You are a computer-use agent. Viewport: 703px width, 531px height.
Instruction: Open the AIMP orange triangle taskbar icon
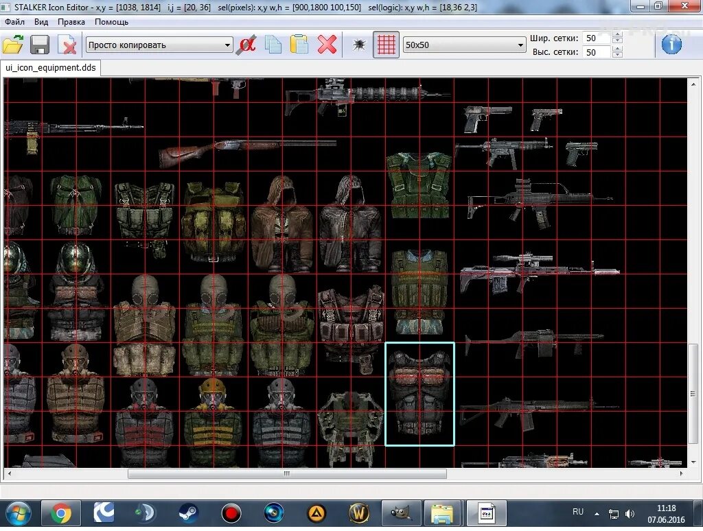tap(316, 514)
